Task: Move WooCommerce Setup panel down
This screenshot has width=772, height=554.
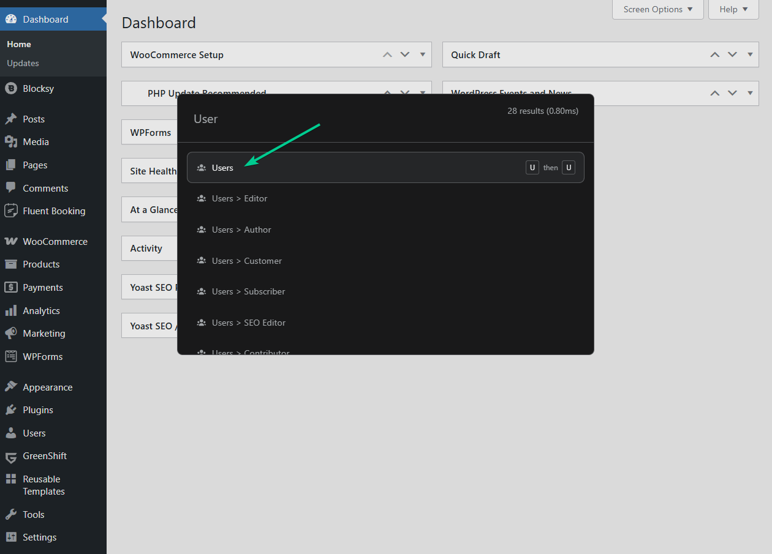Action: pyautogui.click(x=405, y=54)
